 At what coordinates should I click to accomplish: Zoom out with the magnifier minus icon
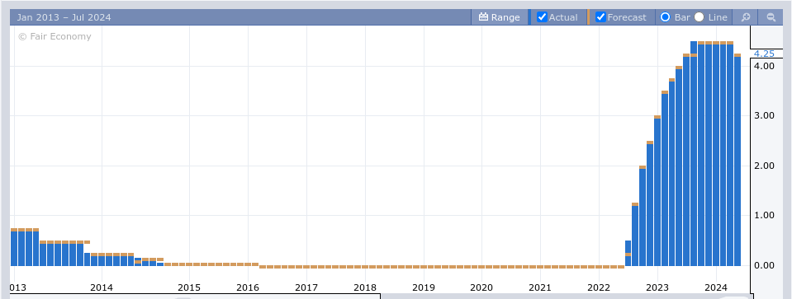(x=771, y=17)
